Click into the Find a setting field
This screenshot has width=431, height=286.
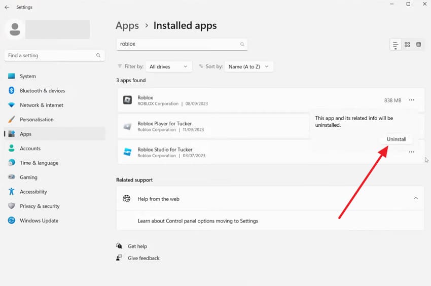(54, 55)
